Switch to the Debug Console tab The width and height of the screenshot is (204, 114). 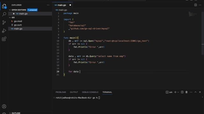tap(90, 92)
